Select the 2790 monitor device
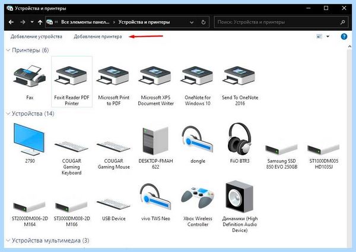This screenshot has height=252, width=356. coord(30,139)
